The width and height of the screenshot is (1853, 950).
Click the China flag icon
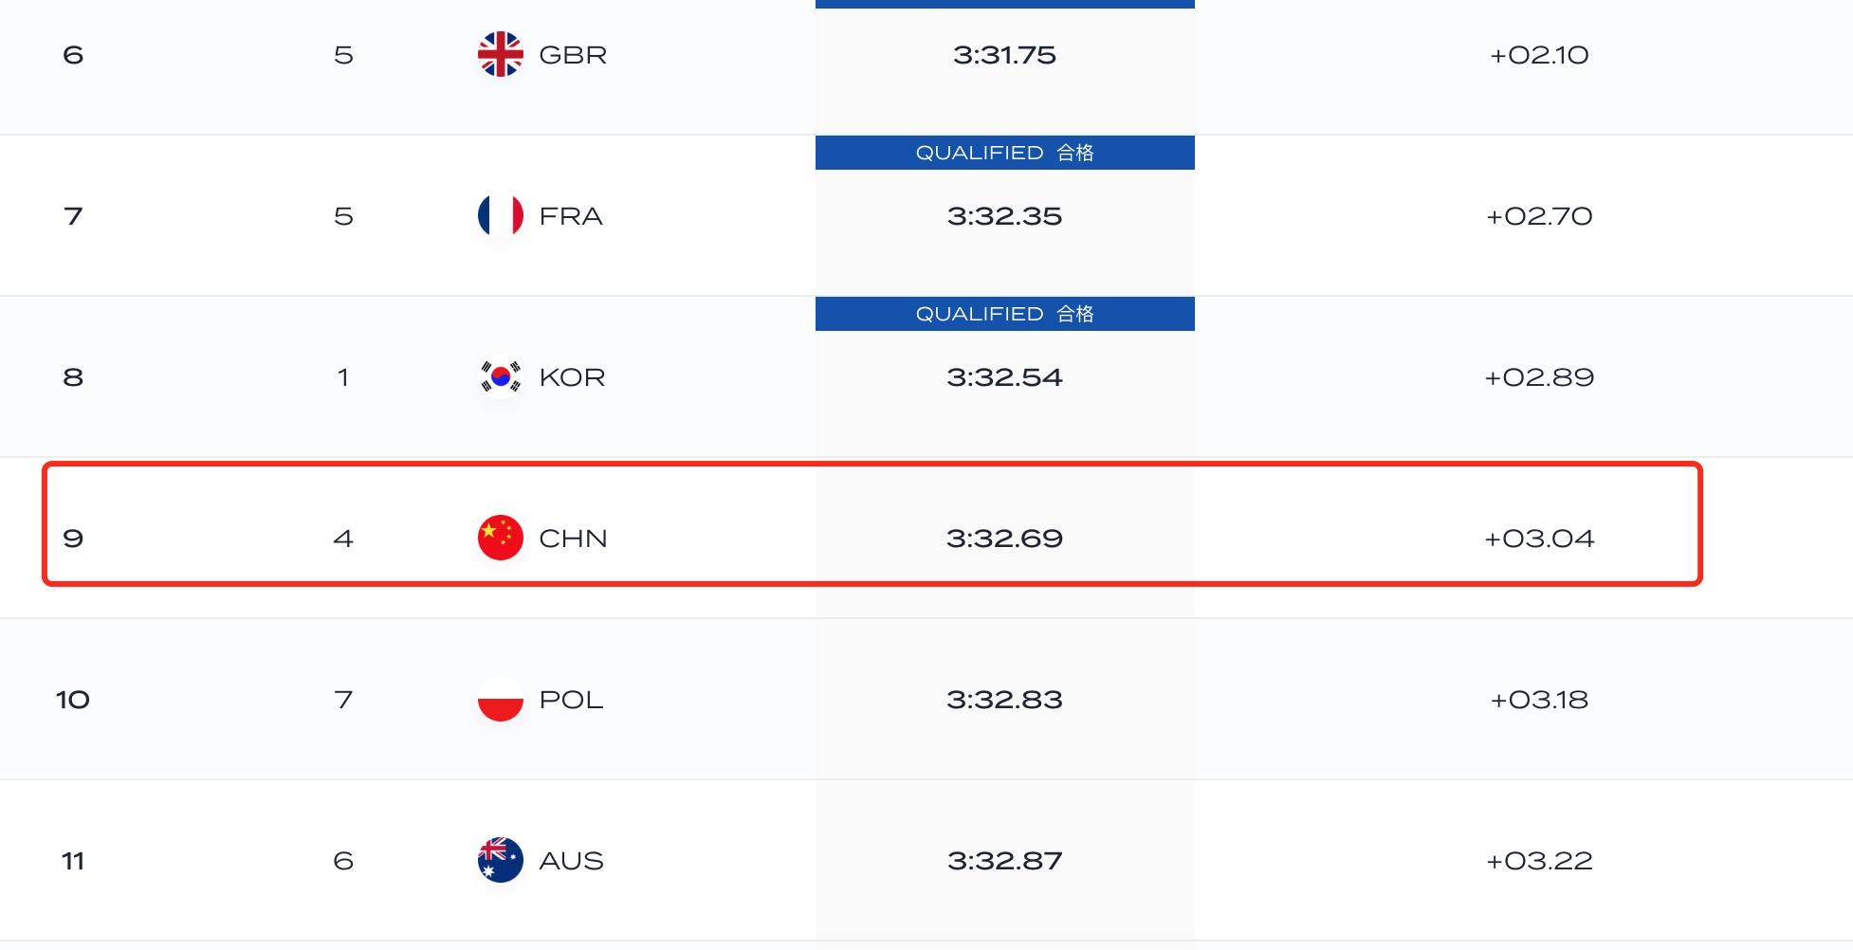click(x=500, y=538)
